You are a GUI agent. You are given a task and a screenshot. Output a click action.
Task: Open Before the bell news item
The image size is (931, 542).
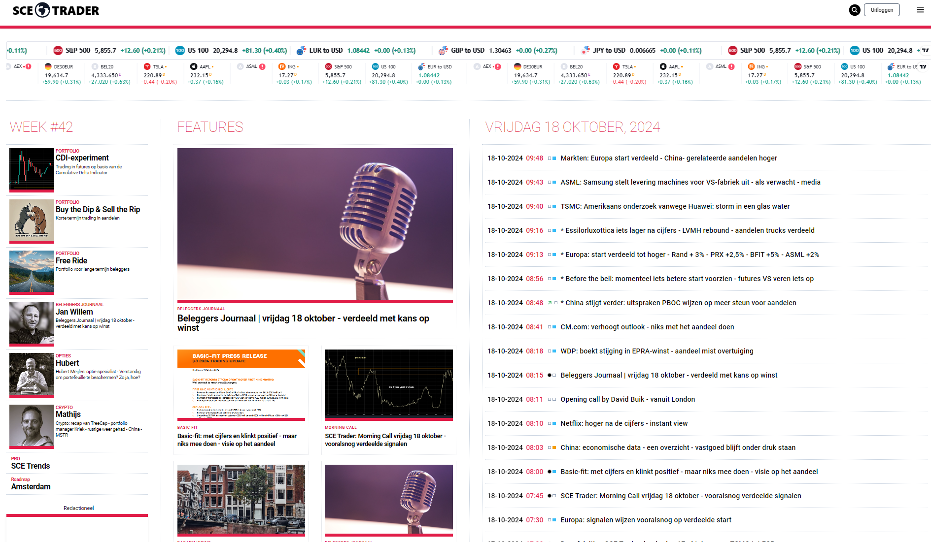click(x=687, y=279)
